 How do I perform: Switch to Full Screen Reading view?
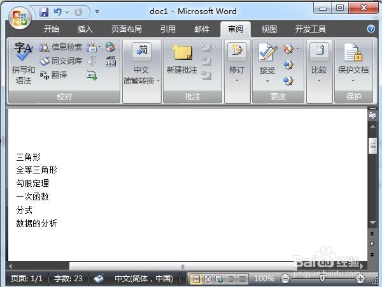tap(208, 279)
